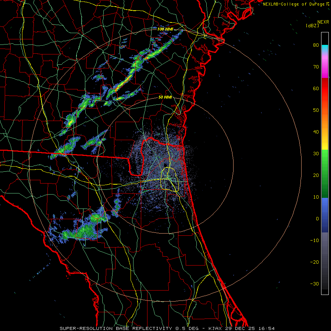
Task: Click the blue segment of the color bar
Action: click(325, 214)
